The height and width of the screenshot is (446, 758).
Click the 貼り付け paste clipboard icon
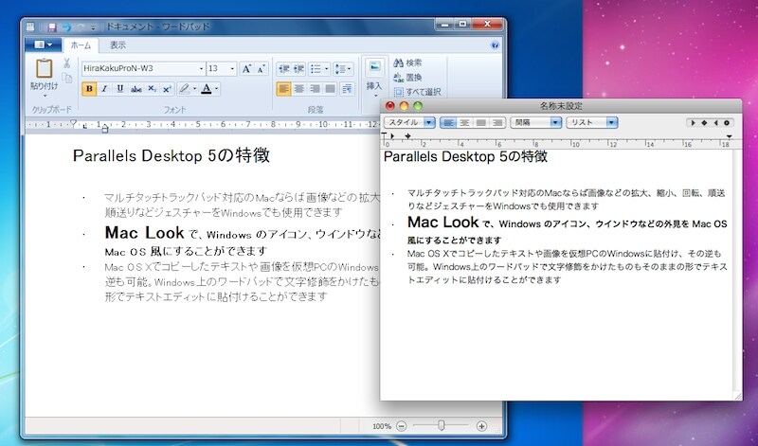click(x=44, y=68)
